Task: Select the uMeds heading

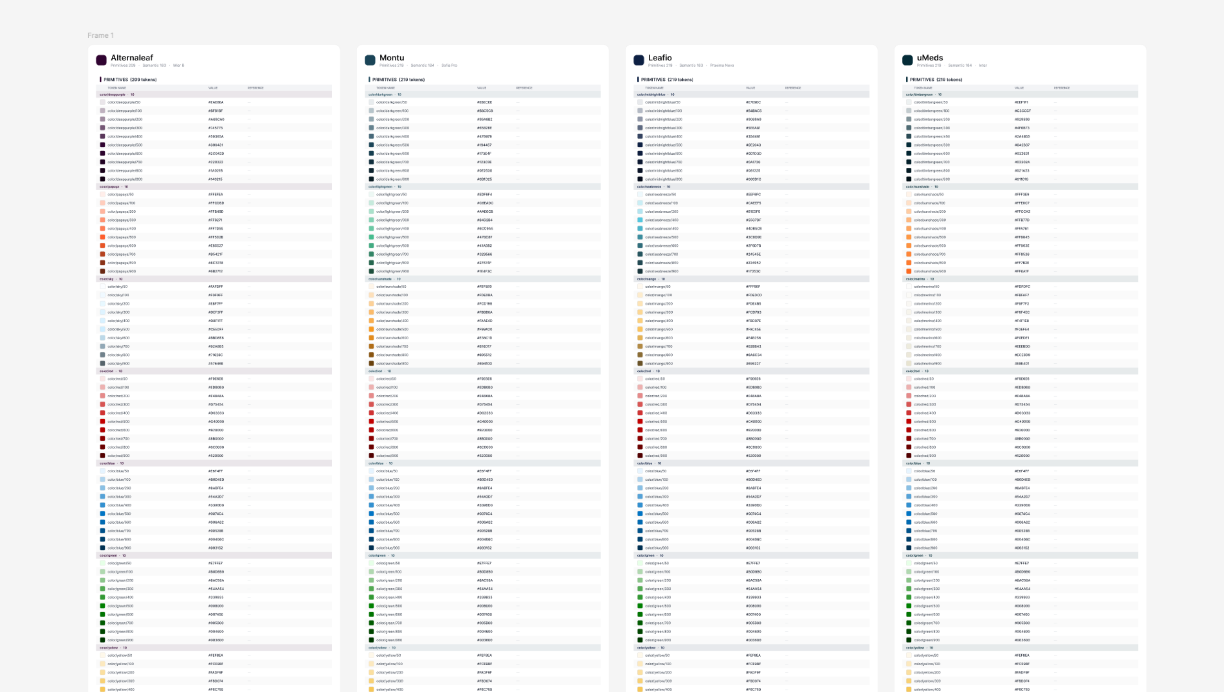Action: click(930, 58)
